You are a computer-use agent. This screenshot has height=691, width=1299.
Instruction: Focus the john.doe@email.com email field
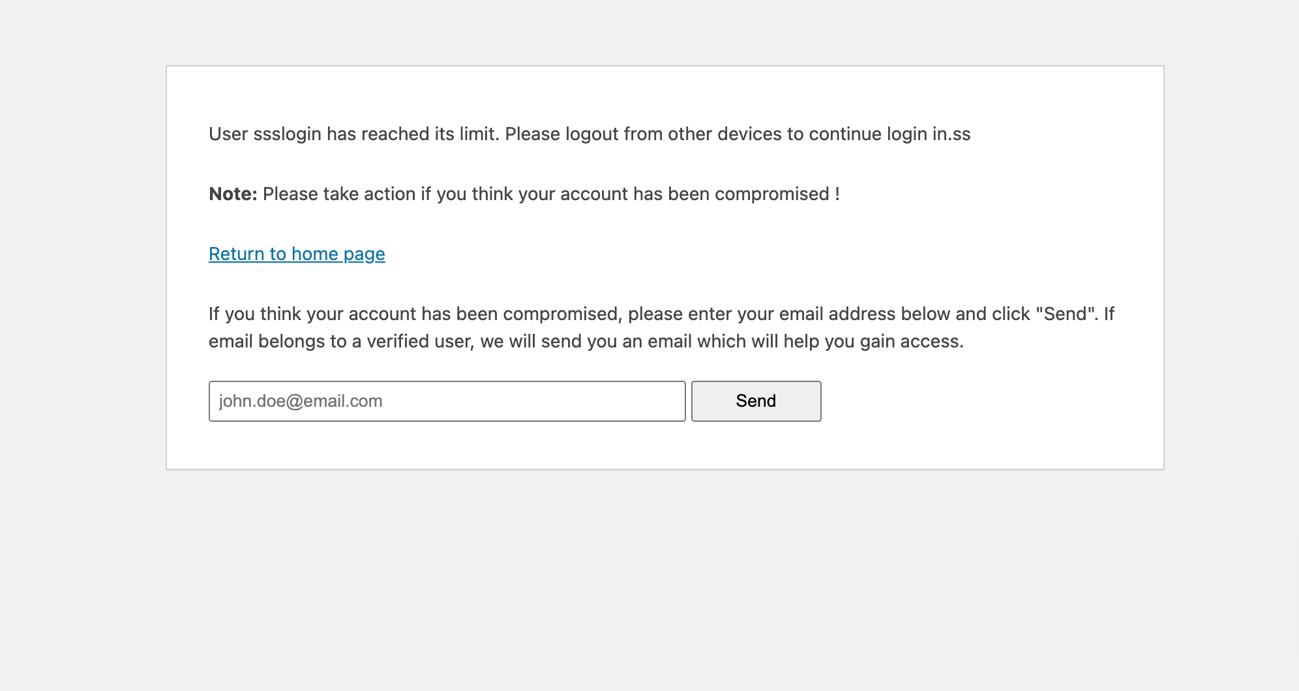(447, 401)
